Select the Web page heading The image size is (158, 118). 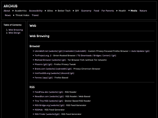click(x=33, y=26)
